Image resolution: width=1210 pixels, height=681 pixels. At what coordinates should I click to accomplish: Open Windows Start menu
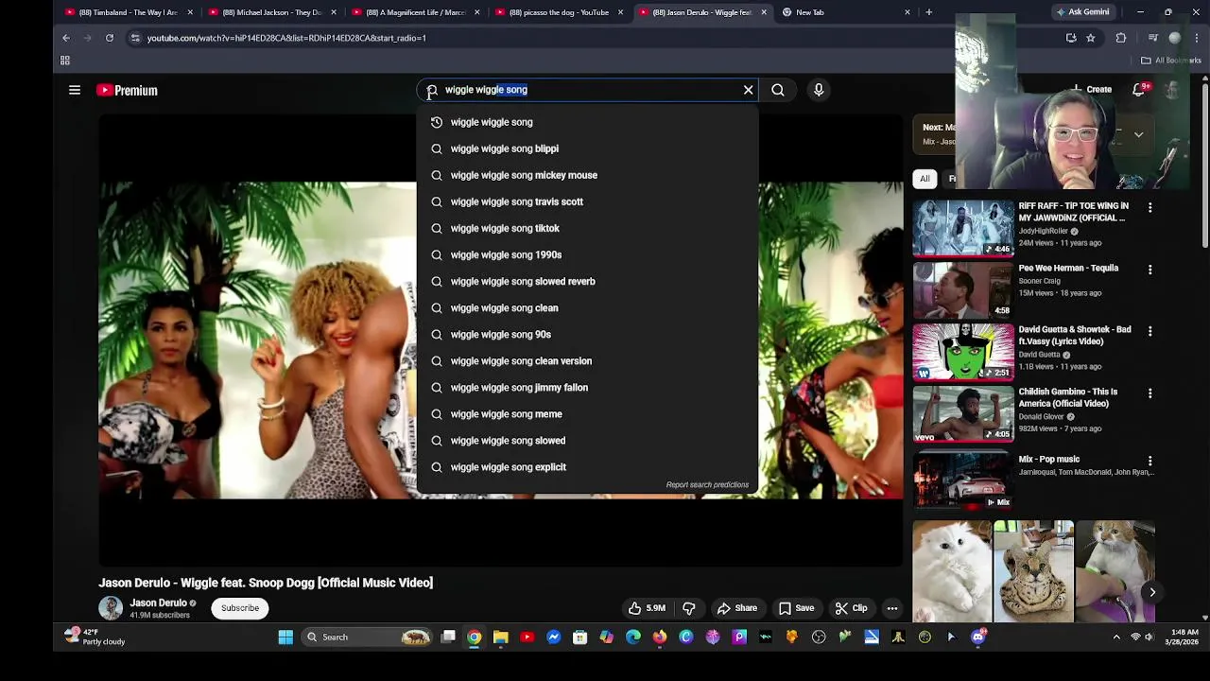tap(285, 637)
